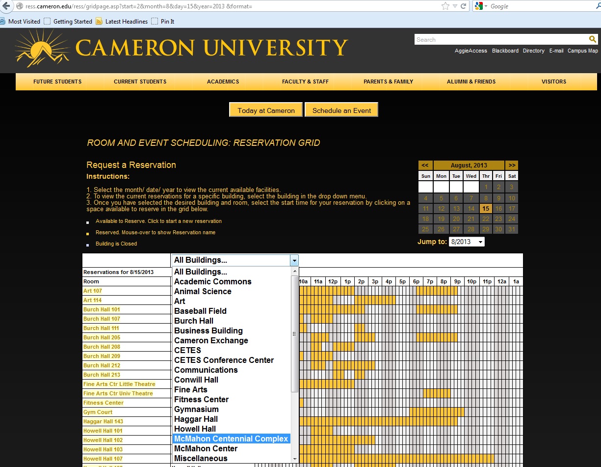Screen dimensions: 601x467
Task: Select Miscellaneous from the building list
Action: 231,458
